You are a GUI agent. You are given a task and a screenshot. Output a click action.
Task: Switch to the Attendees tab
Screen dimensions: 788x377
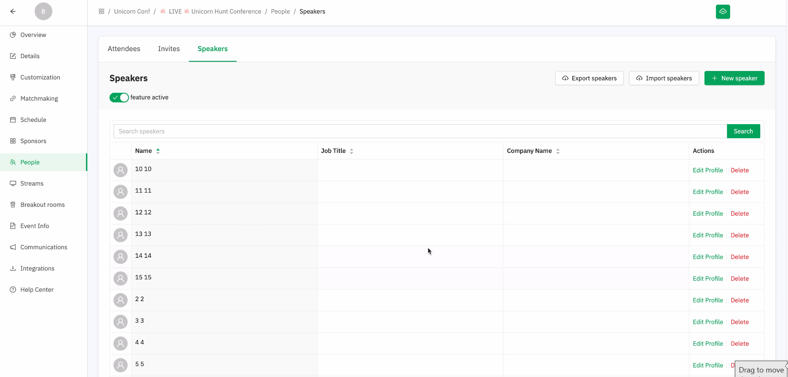[x=124, y=49]
